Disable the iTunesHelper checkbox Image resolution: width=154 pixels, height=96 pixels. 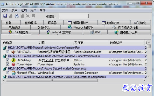(8, 64)
